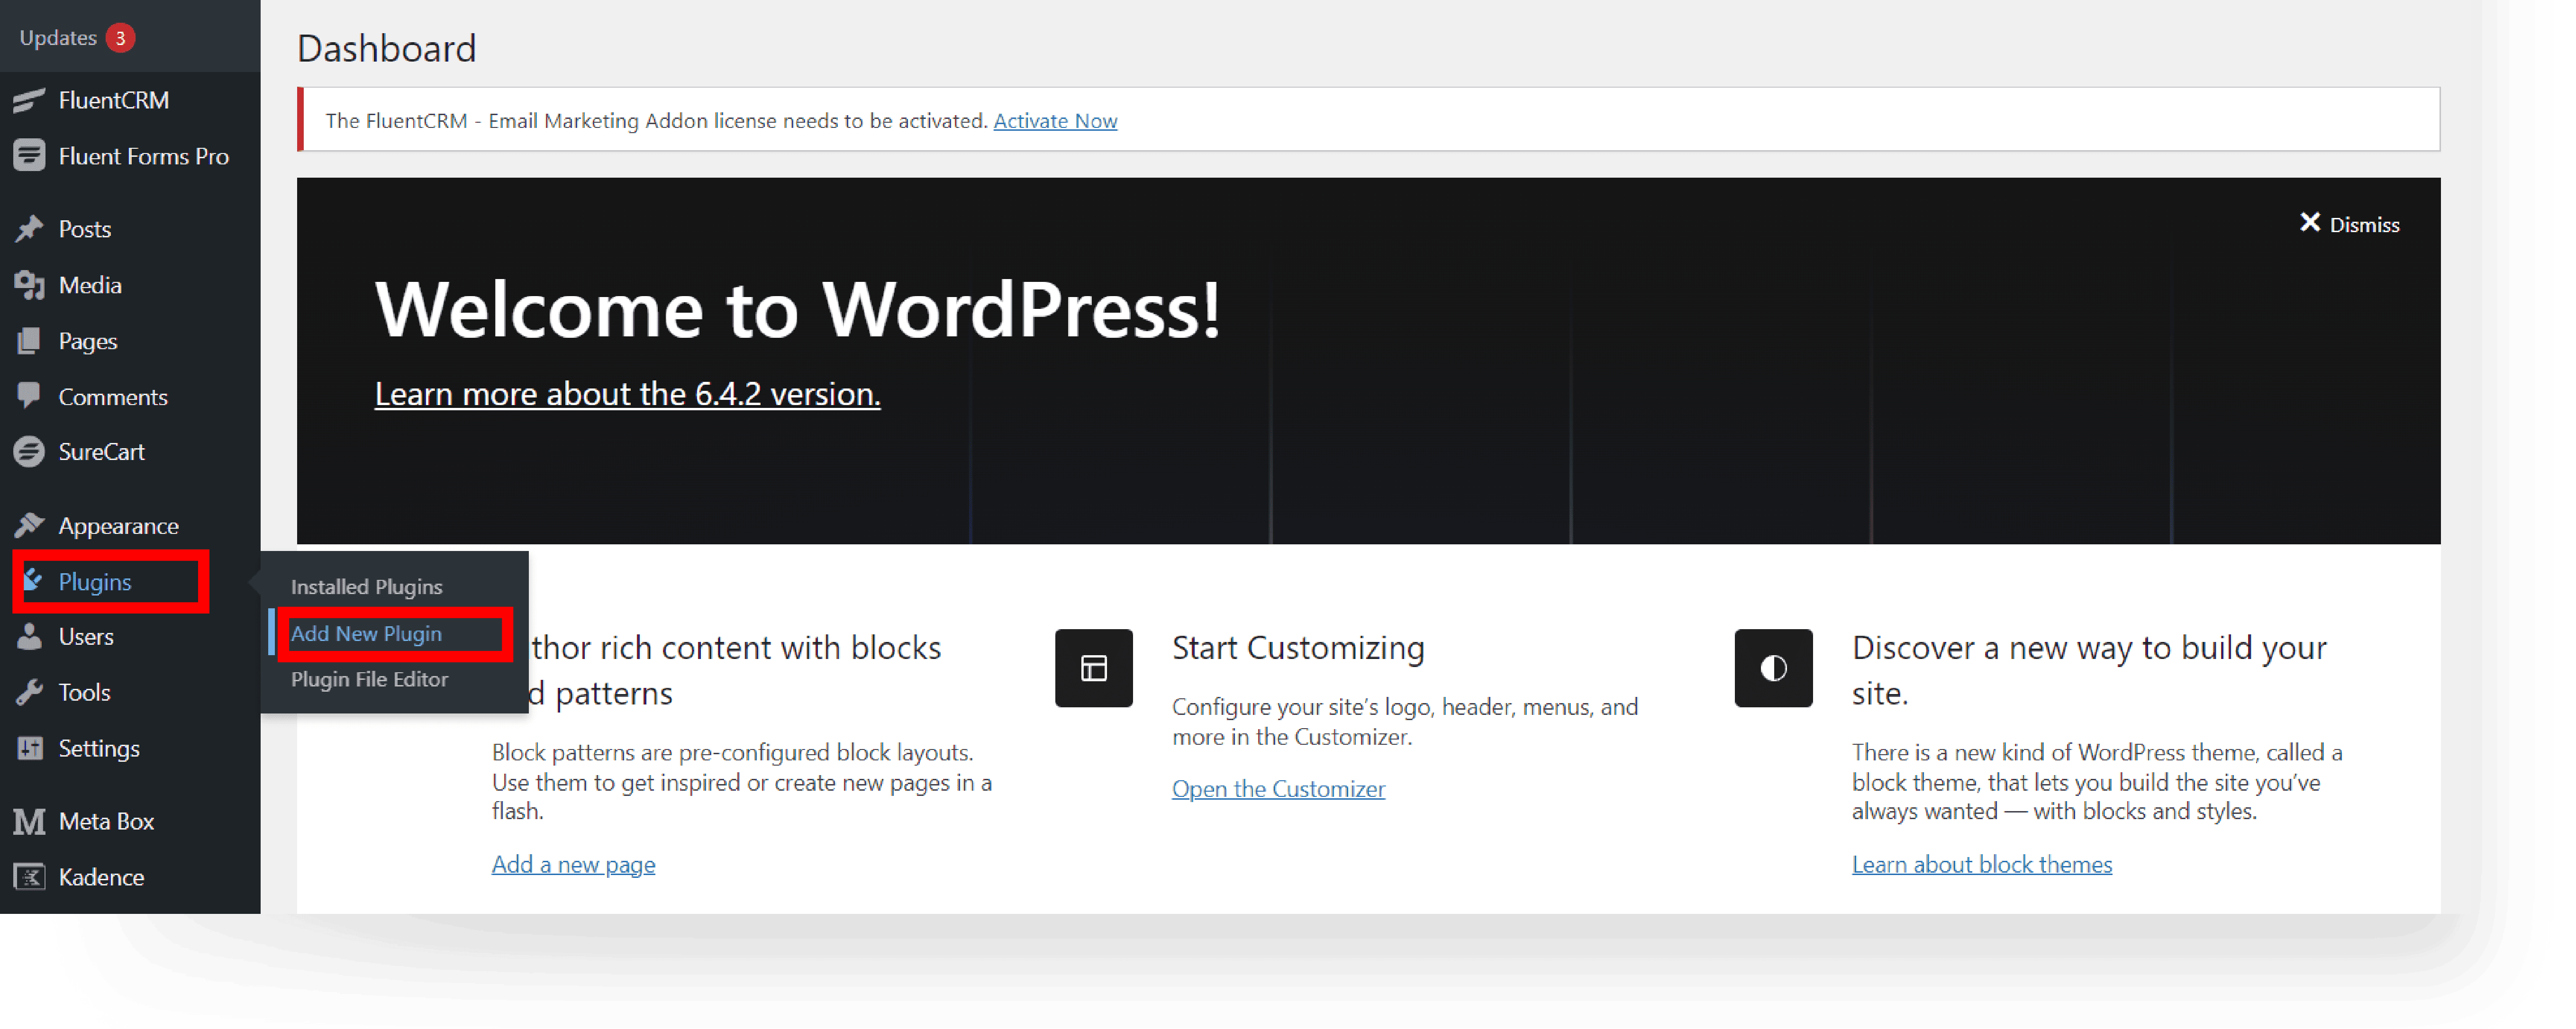Image resolution: width=2576 pixels, height=1029 pixels.
Task: Click the half-circle block theme icon
Action: (x=1773, y=668)
